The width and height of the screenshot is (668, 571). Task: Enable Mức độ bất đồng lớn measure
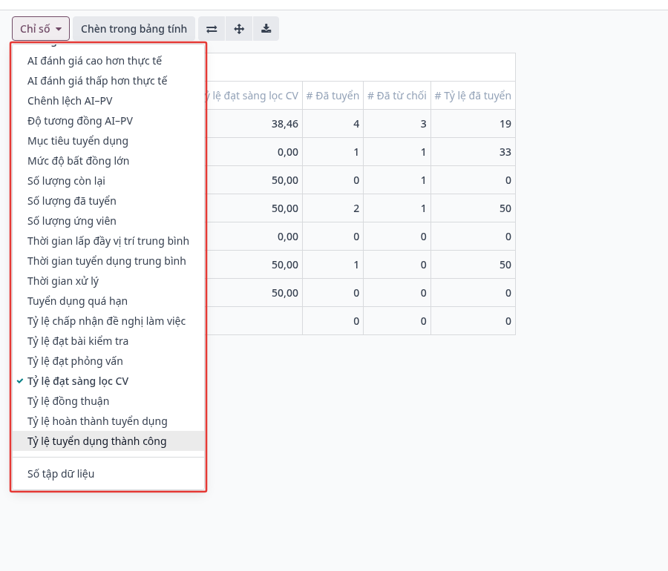tap(108, 161)
